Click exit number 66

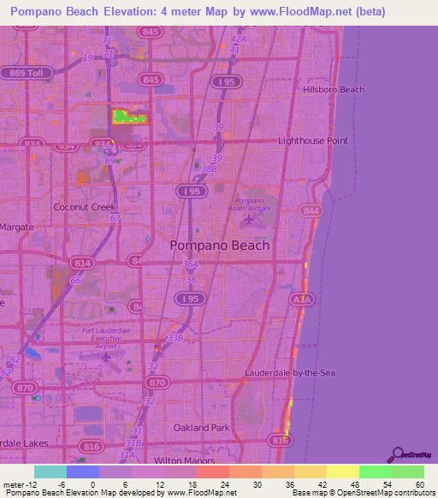pyautogui.click(x=75, y=281)
